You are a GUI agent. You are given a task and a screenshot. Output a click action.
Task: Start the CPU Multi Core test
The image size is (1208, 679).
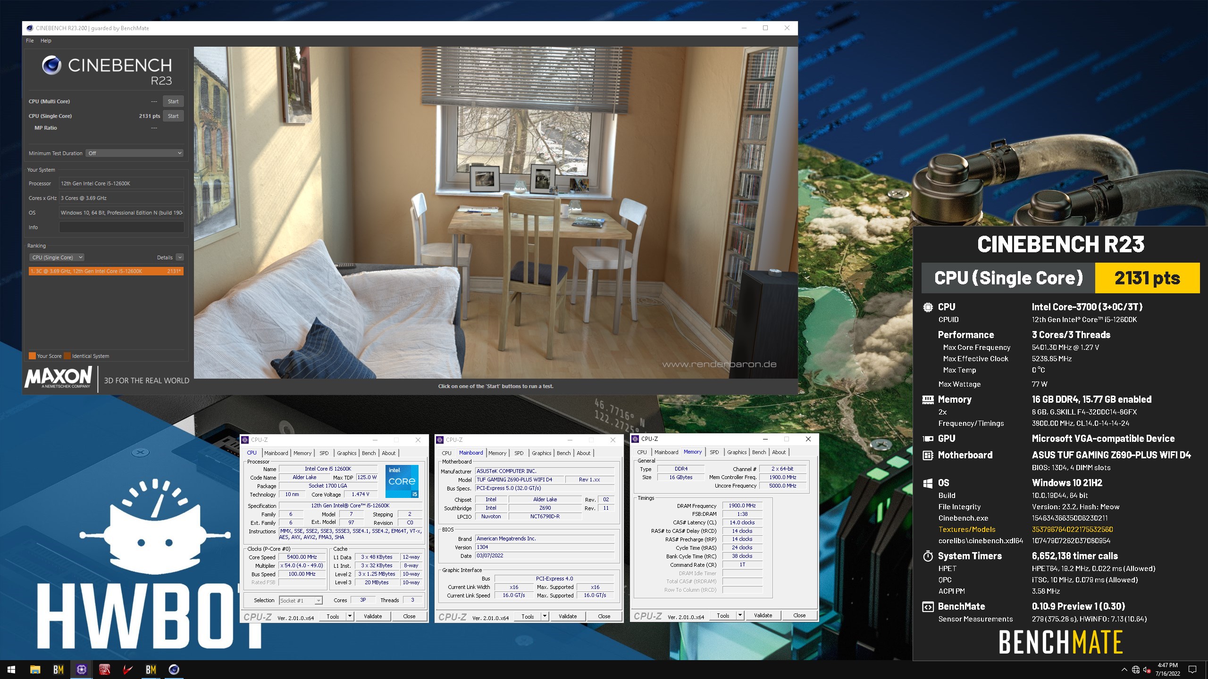pyautogui.click(x=173, y=101)
